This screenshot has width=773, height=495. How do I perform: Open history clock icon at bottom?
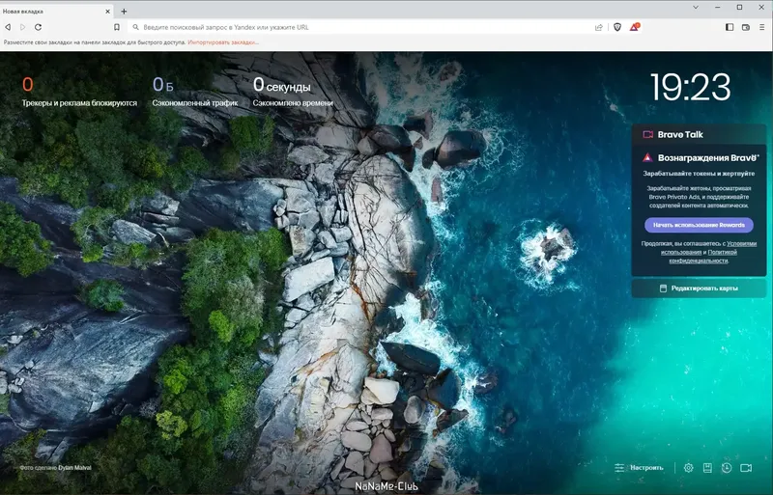[727, 468]
